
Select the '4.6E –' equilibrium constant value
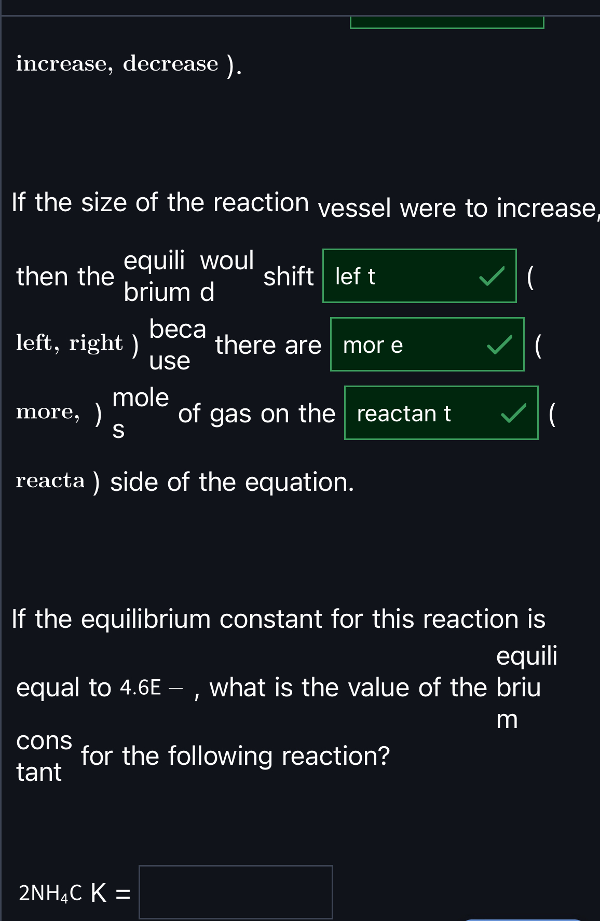(x=153, y=687)
